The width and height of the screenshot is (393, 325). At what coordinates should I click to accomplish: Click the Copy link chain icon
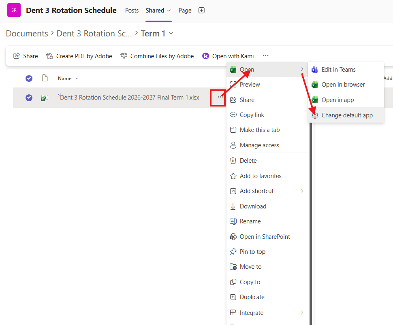(233, 115)
